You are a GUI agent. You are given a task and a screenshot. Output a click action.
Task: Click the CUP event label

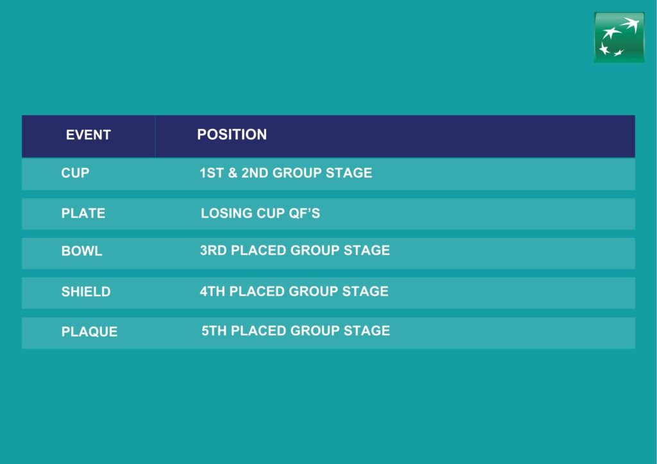(75, 173)
